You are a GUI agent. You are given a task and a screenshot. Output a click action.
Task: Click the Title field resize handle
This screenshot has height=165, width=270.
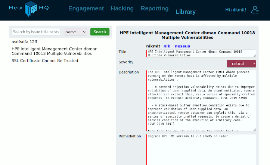click(255, 56)
